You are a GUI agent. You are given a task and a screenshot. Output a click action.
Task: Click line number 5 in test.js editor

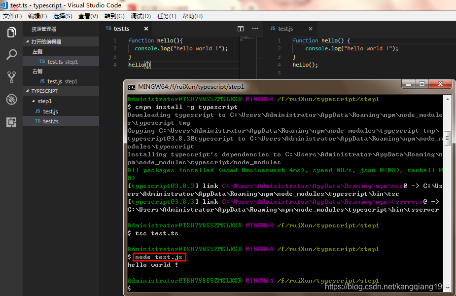(x=279, y=73)
